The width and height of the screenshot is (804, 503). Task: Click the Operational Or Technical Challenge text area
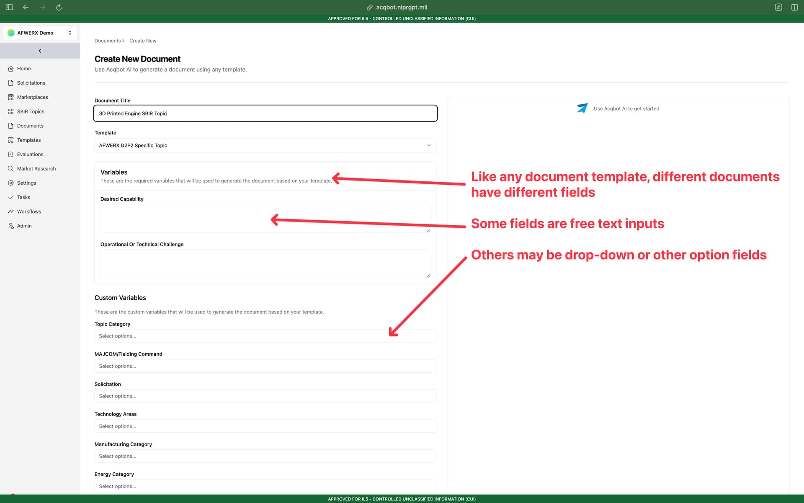click(265, 263)
